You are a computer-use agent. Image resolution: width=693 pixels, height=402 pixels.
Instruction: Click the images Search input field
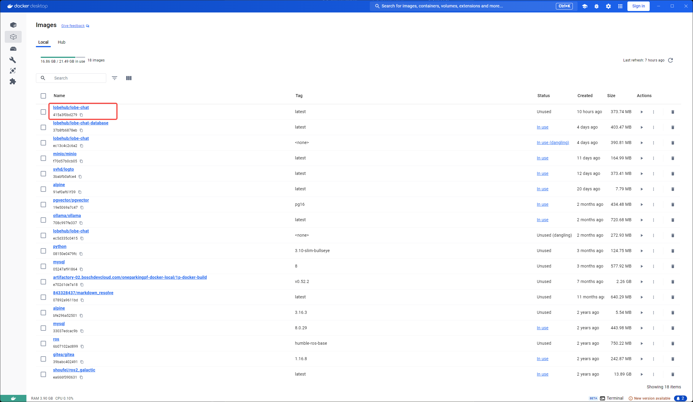coord(77,78)
